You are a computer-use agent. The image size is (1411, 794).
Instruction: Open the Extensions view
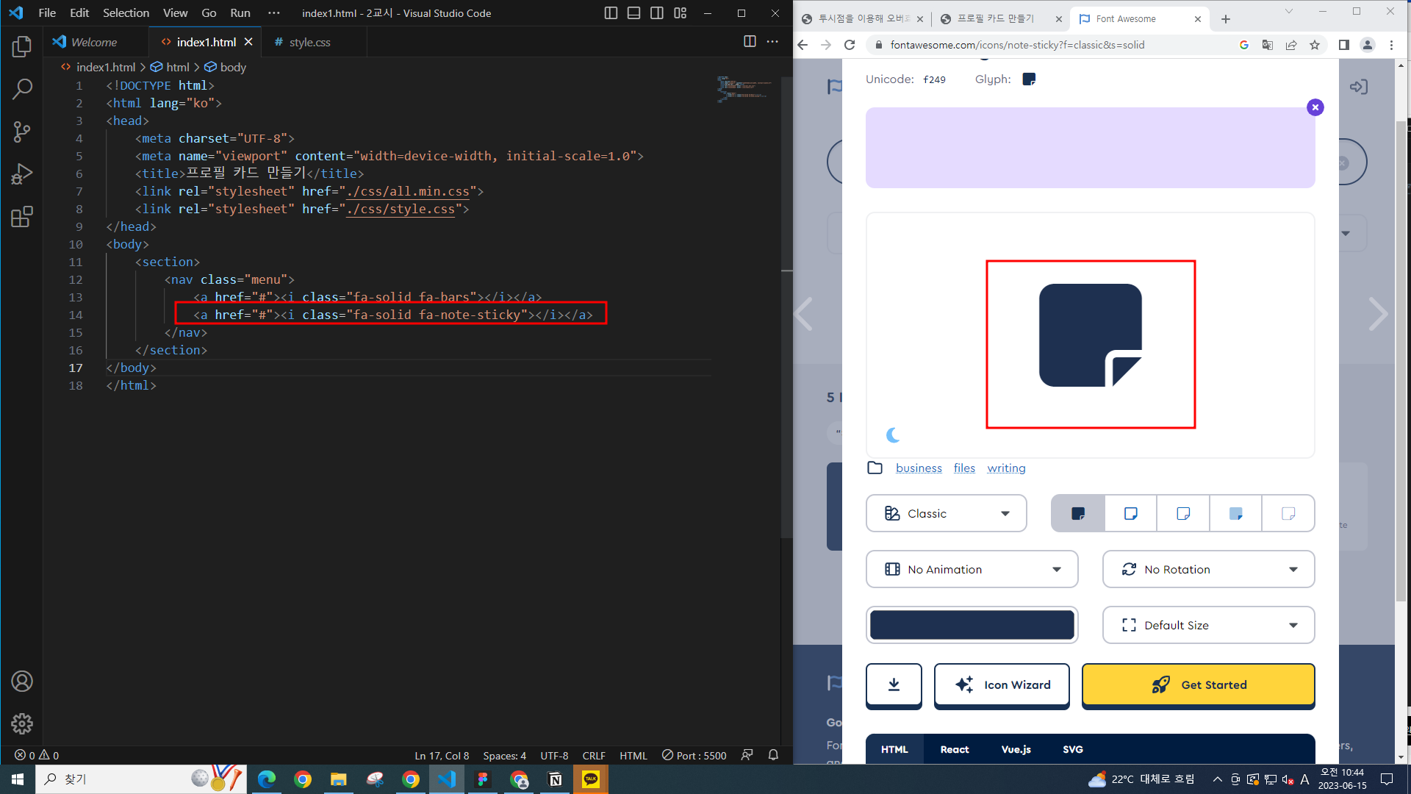pyautogui.click(x=22, y=218)
